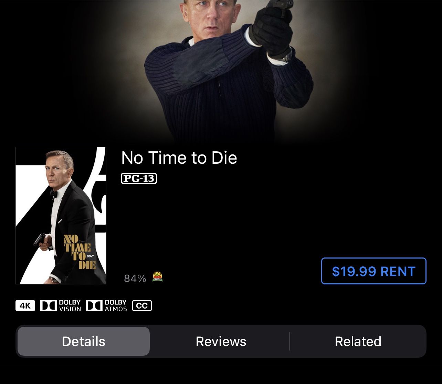Show the Related tab
This screenshot has width=442, height=384.
(x=358, y=341)
